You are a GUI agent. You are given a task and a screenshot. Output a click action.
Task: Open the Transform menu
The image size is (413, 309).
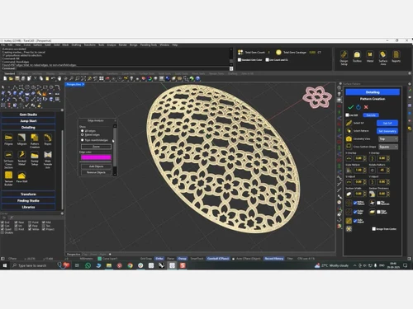pos(89,44)
